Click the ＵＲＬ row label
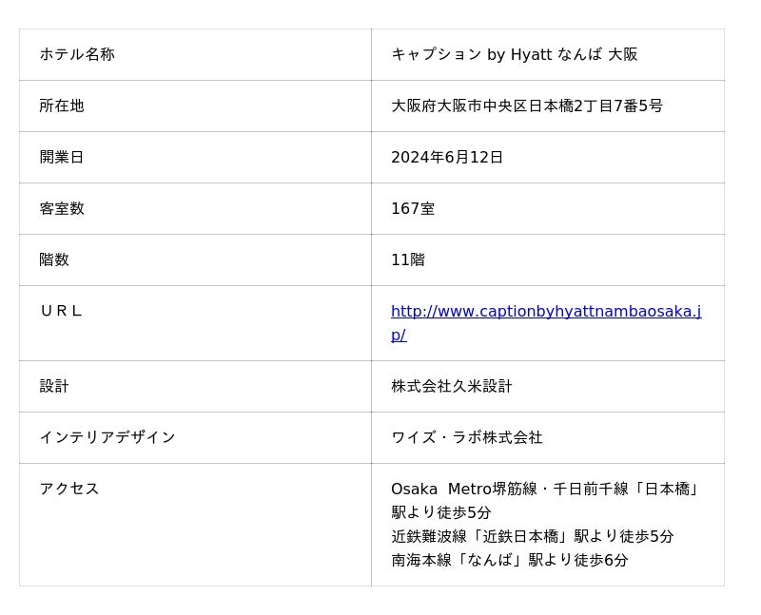761x615 pixels. coord(61,311)
